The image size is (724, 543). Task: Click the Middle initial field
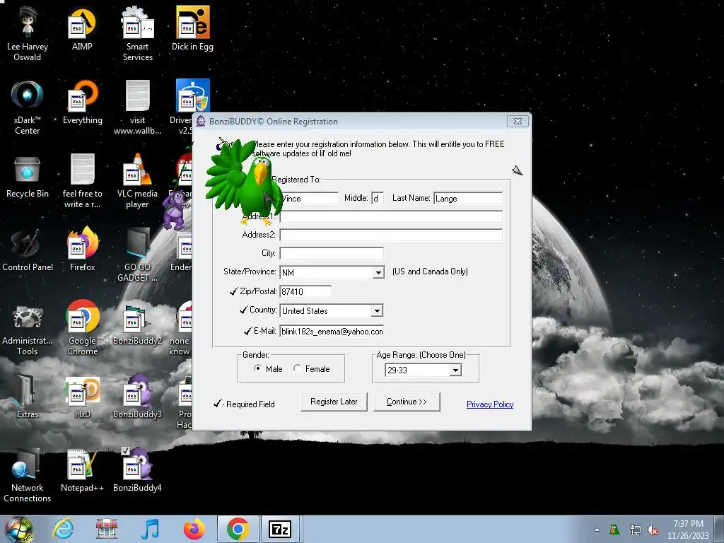[x=378, y=198]
